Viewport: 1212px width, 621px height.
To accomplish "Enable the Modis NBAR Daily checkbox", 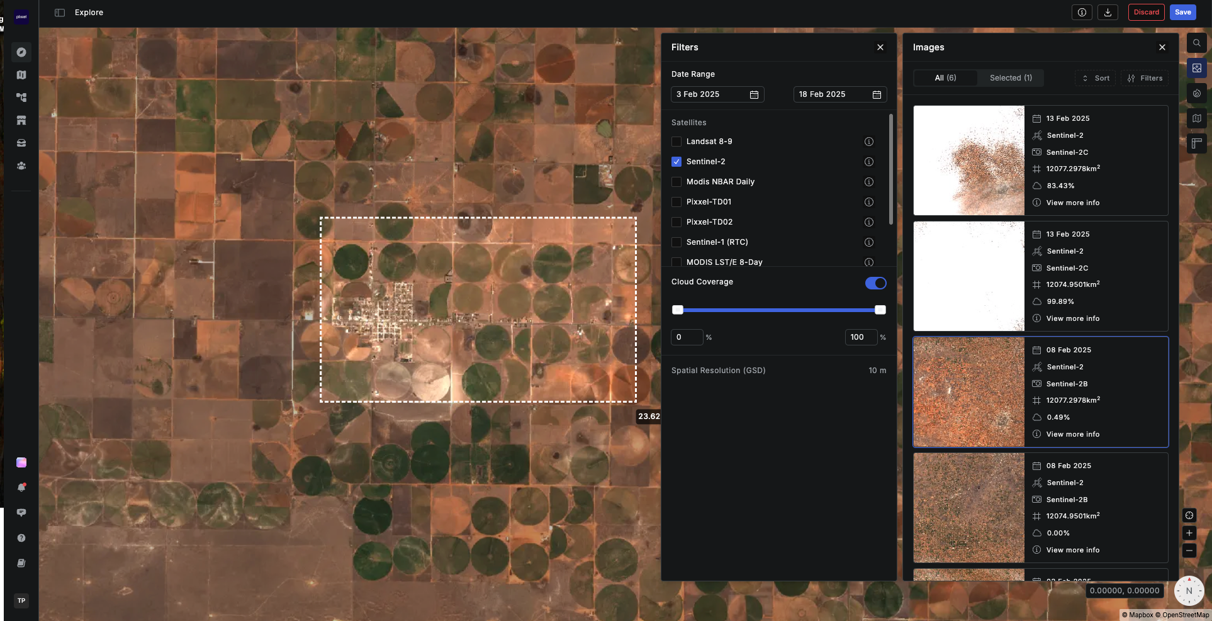I will [x=676, y=182].
